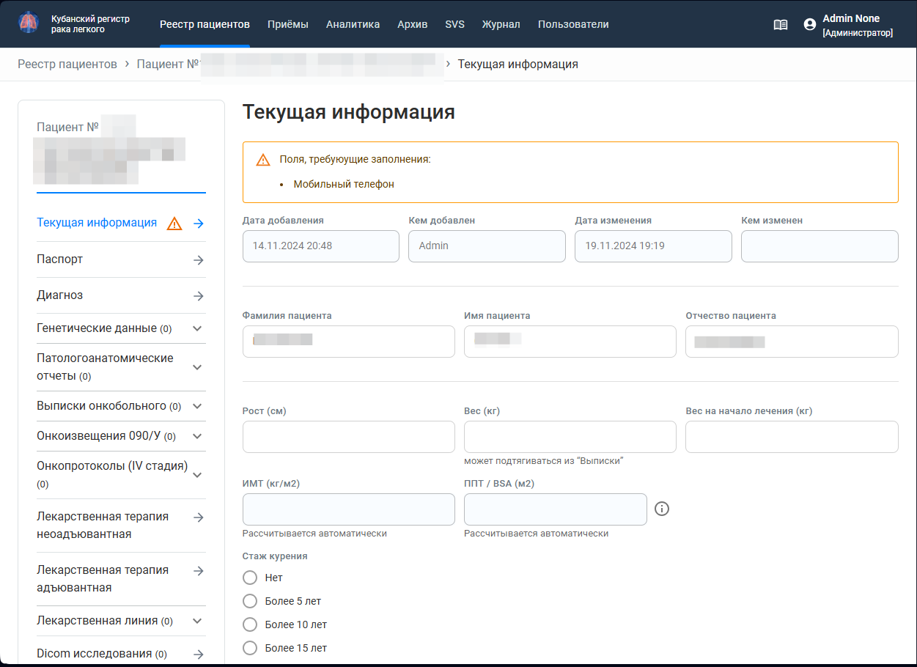Click the Admin user account icon
Screen dimensions: 917x667
point(810,24)
